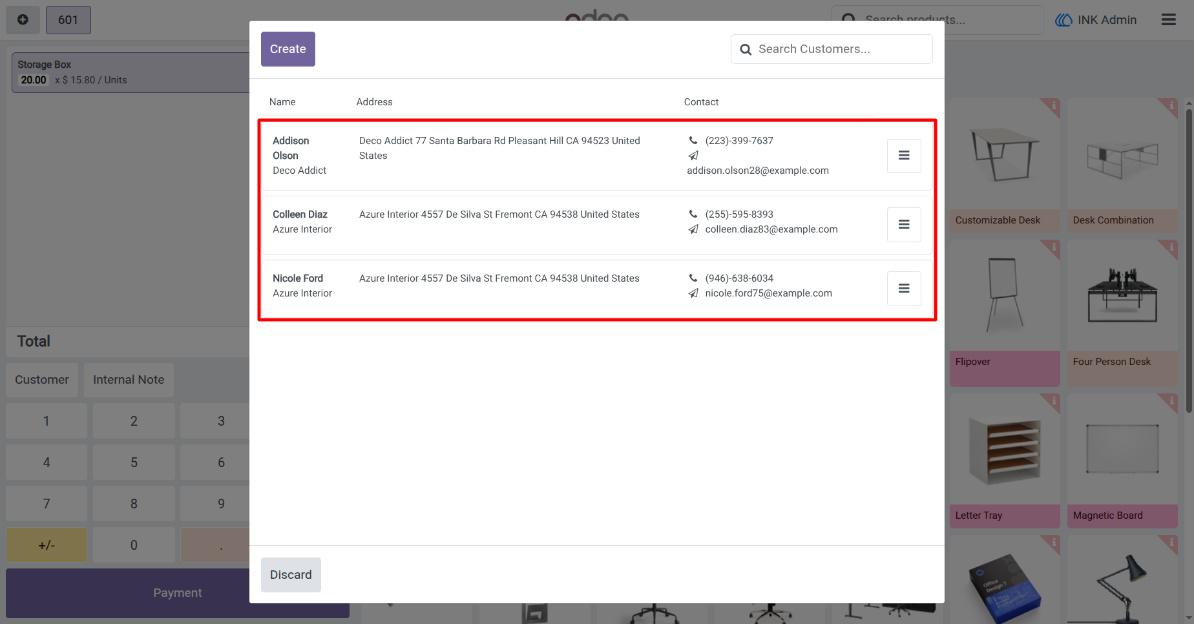Show info on the Customizable Desk product
This screenshot has width=1194, height=624.
pyautogui.click(x=1053, y=105)
